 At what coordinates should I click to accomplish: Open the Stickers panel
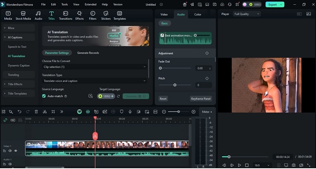(106, 15)
